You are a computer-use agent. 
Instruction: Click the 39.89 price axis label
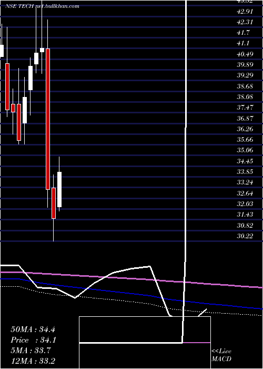[245, 65]
